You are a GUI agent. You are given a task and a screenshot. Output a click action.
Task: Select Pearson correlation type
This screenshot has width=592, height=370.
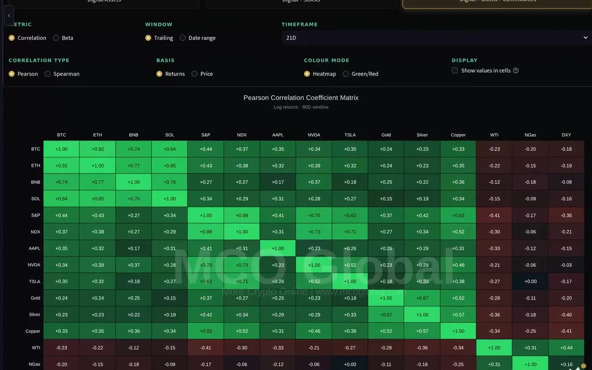point(23,74)
